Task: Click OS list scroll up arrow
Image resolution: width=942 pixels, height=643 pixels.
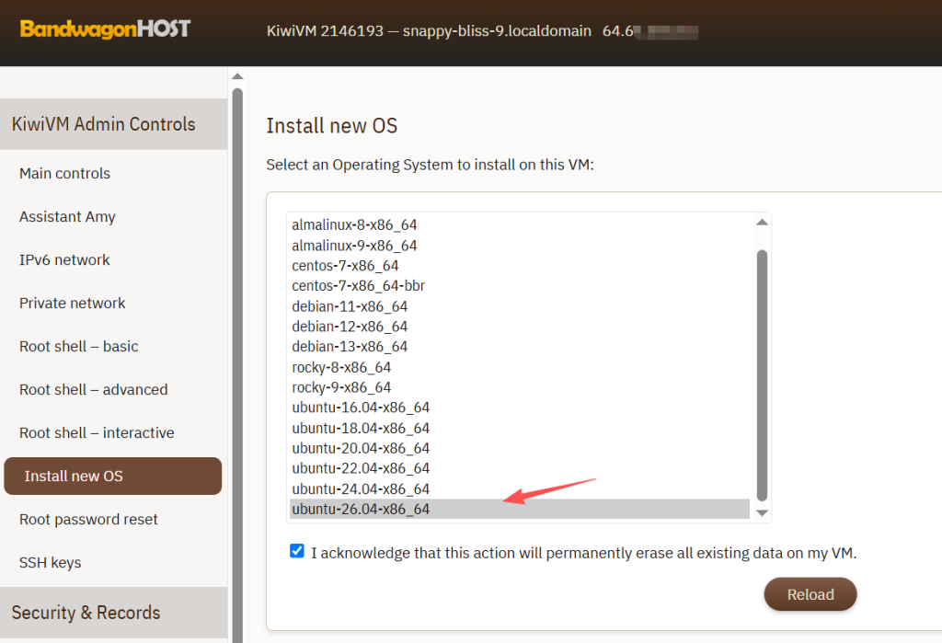Action: 762,223
